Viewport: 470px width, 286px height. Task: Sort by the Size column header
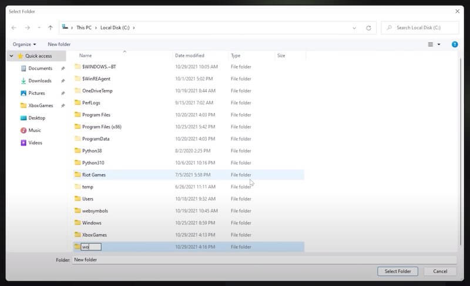click(281, 55)
